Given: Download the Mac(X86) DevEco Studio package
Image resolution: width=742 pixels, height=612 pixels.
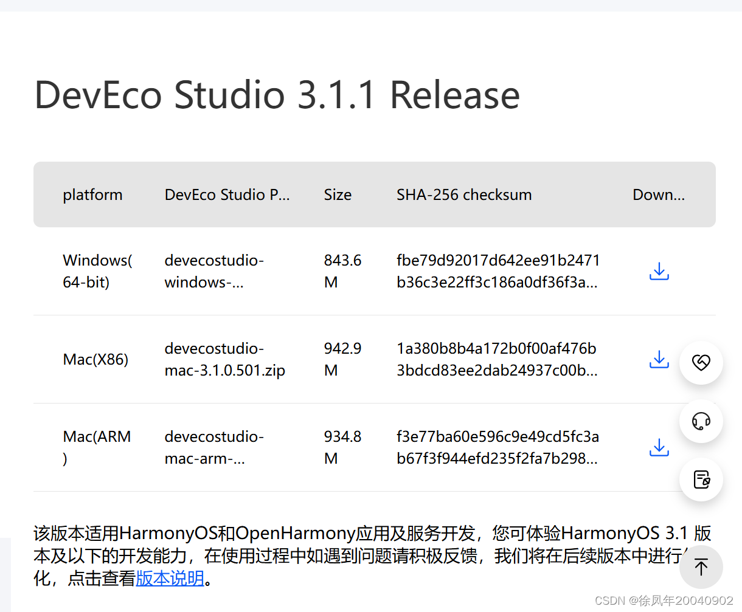Looking at the screenshot, I should pos(659,359).
